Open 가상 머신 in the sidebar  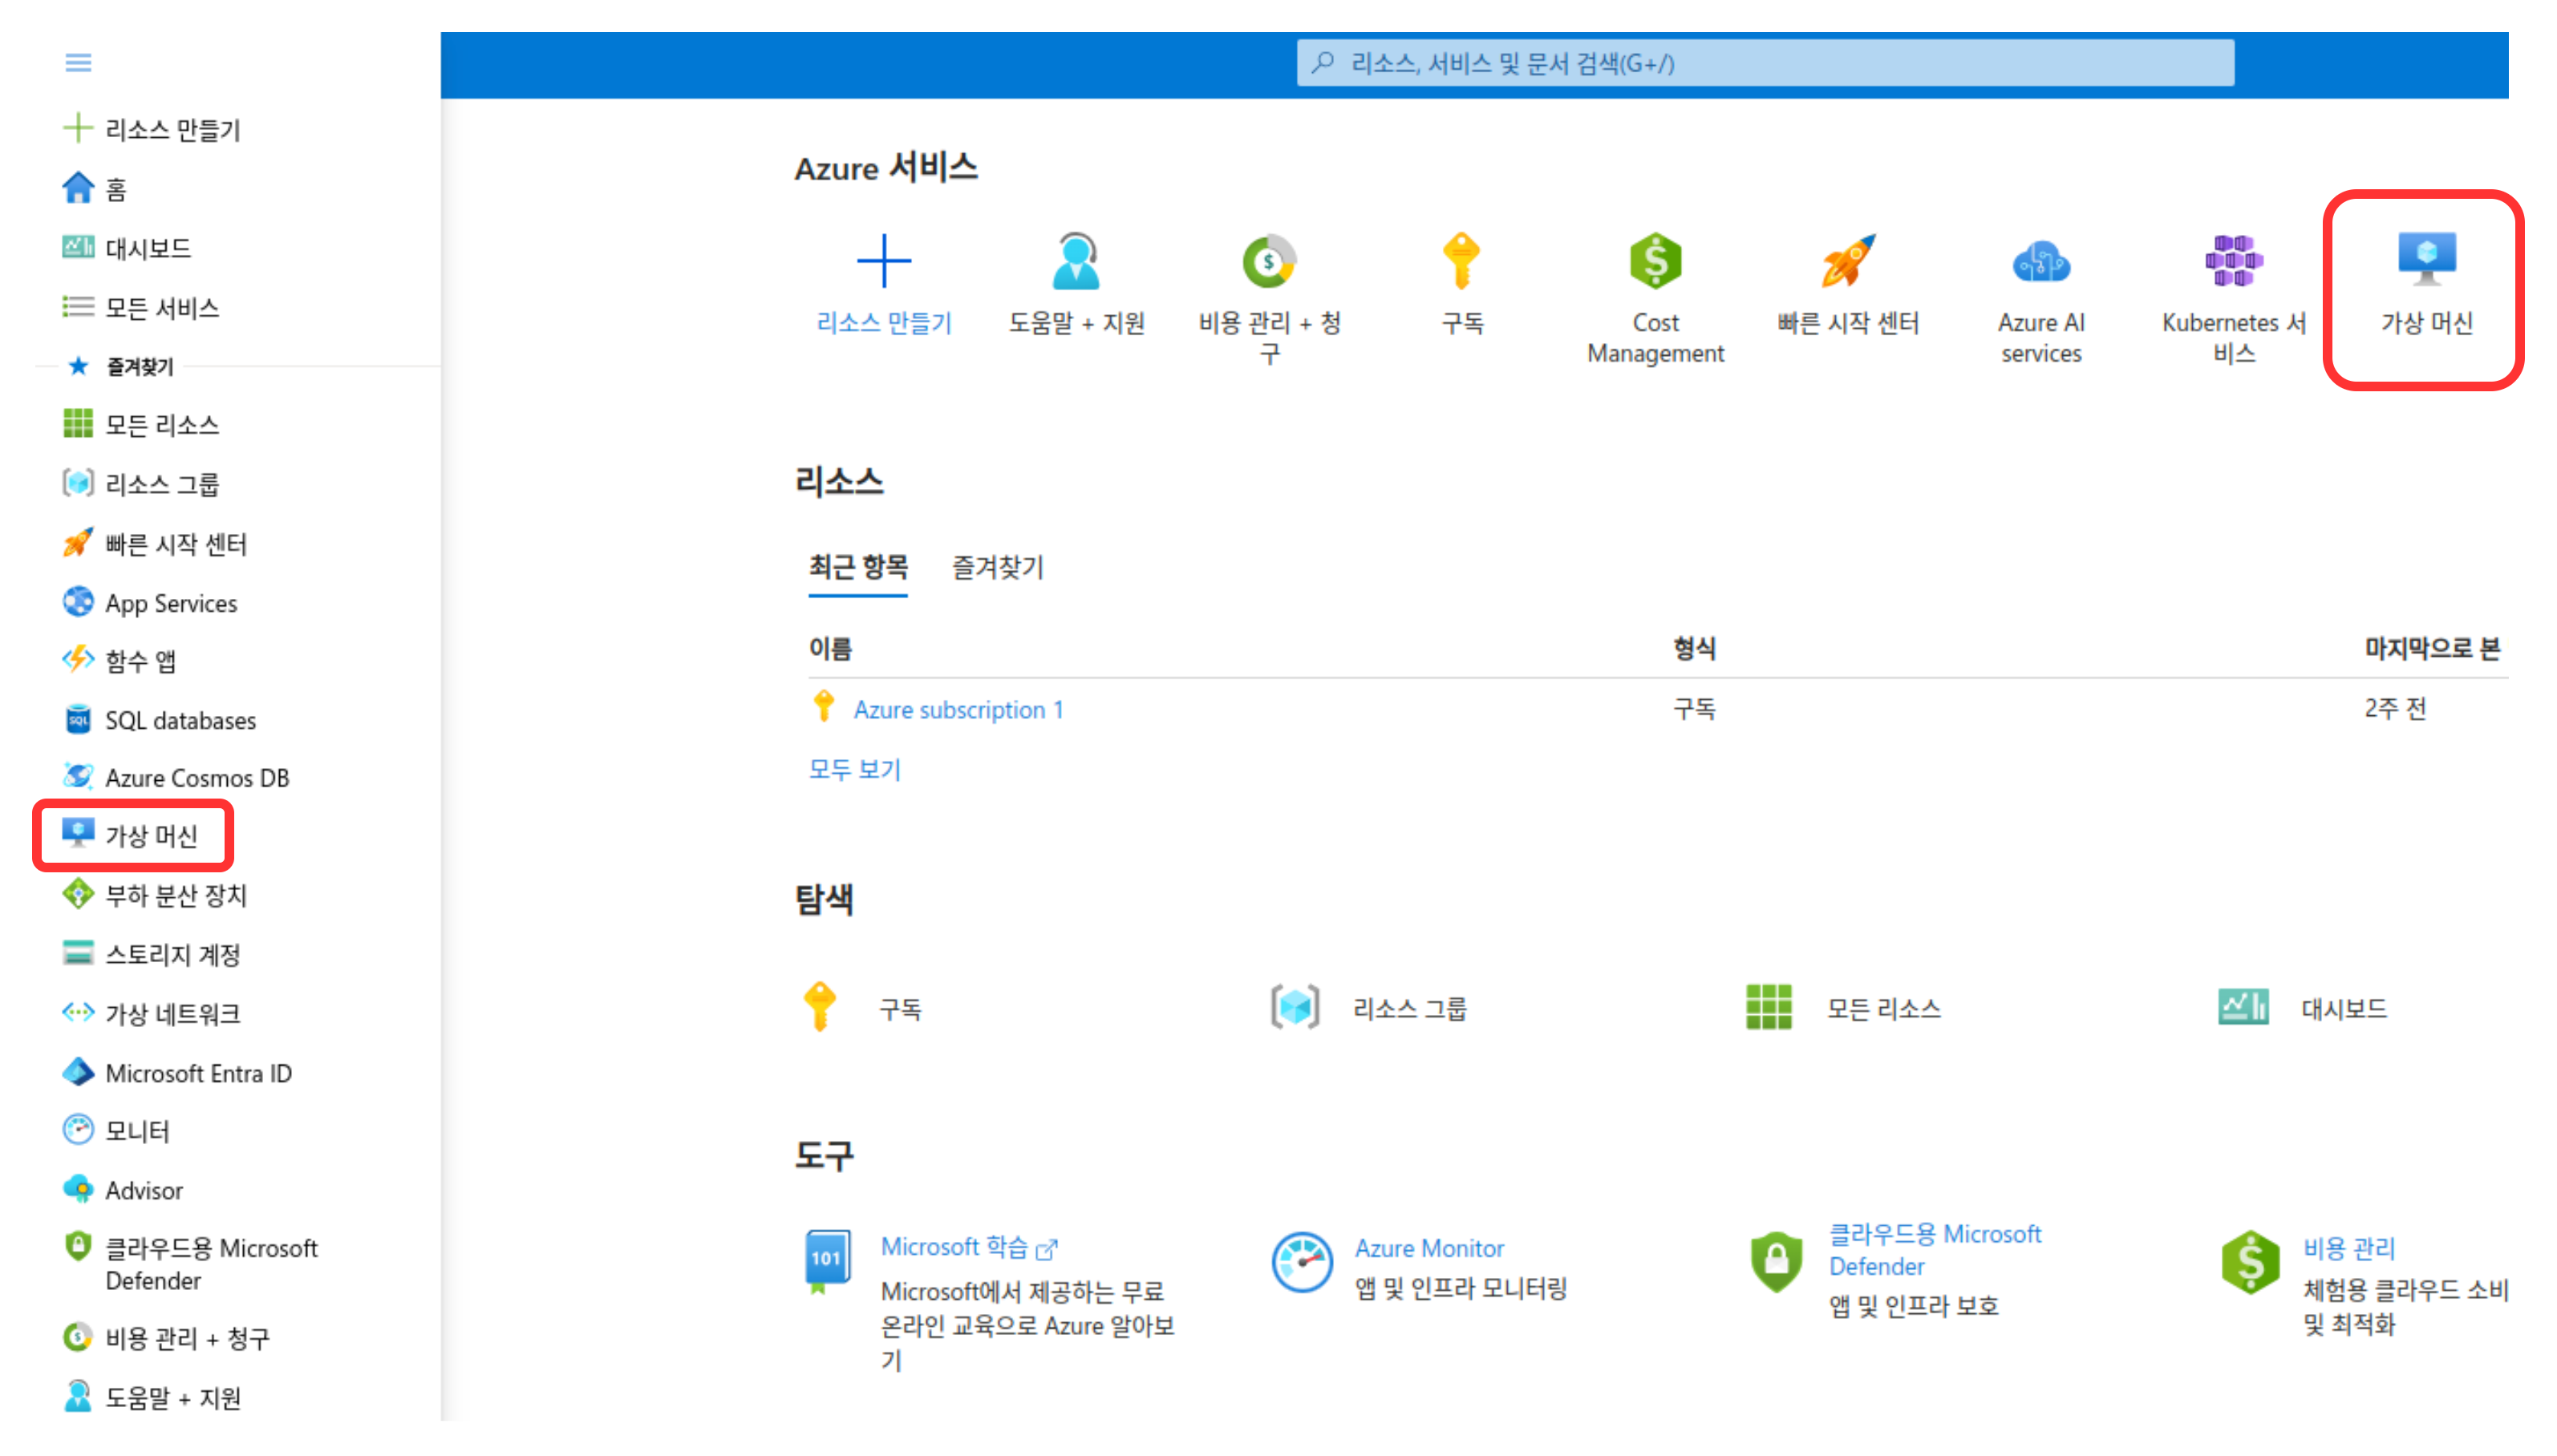click(131, 835)
